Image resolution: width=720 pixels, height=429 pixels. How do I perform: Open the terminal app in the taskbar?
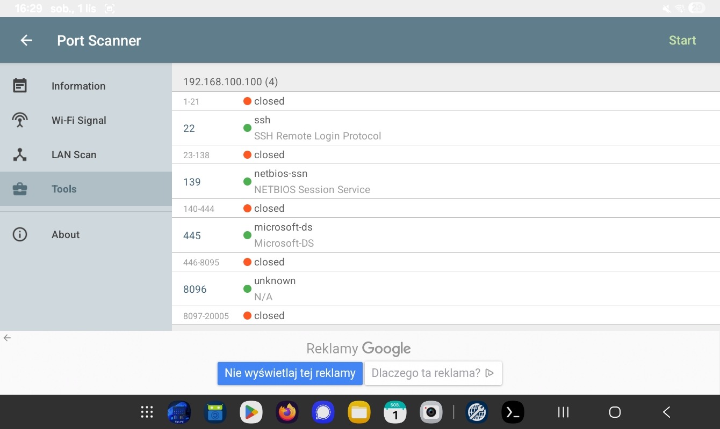coord(513,412)
